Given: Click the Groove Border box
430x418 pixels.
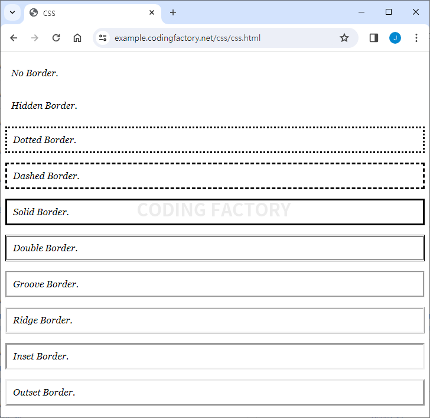Looking at the screenshot, I should (215, 284).
